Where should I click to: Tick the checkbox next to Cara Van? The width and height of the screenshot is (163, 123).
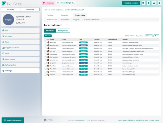pyautogui.click(x=46, y=75)
